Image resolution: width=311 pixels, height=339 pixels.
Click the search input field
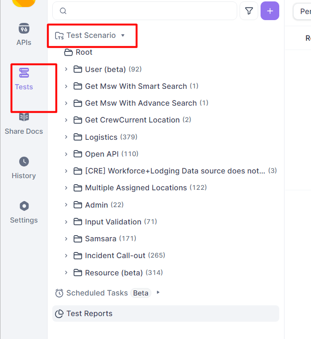coord(149,11)
